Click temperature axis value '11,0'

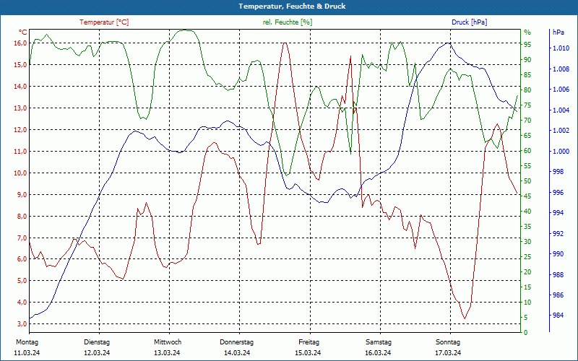point(20,152)
